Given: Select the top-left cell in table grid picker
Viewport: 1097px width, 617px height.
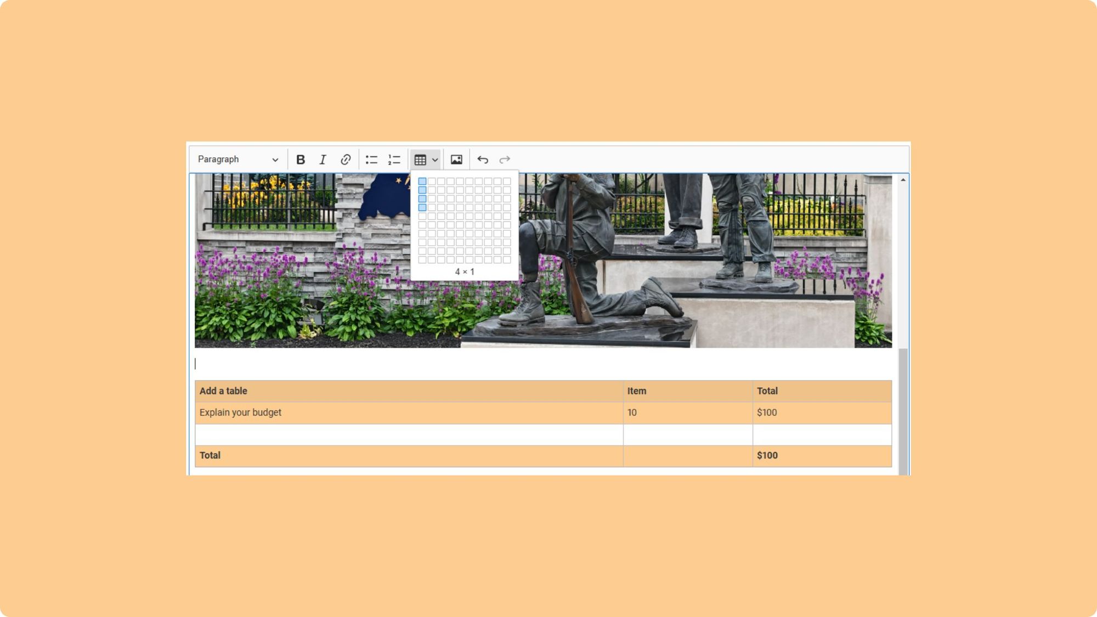Looking at the screenshot, I should 422,181.
